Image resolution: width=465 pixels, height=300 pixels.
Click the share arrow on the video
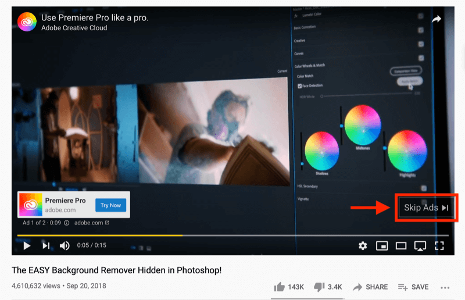click(437, 20)
